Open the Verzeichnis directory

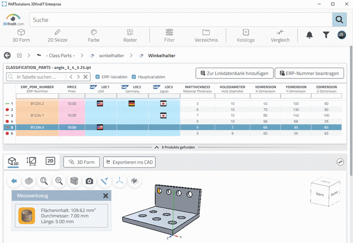tap(206, 36)
